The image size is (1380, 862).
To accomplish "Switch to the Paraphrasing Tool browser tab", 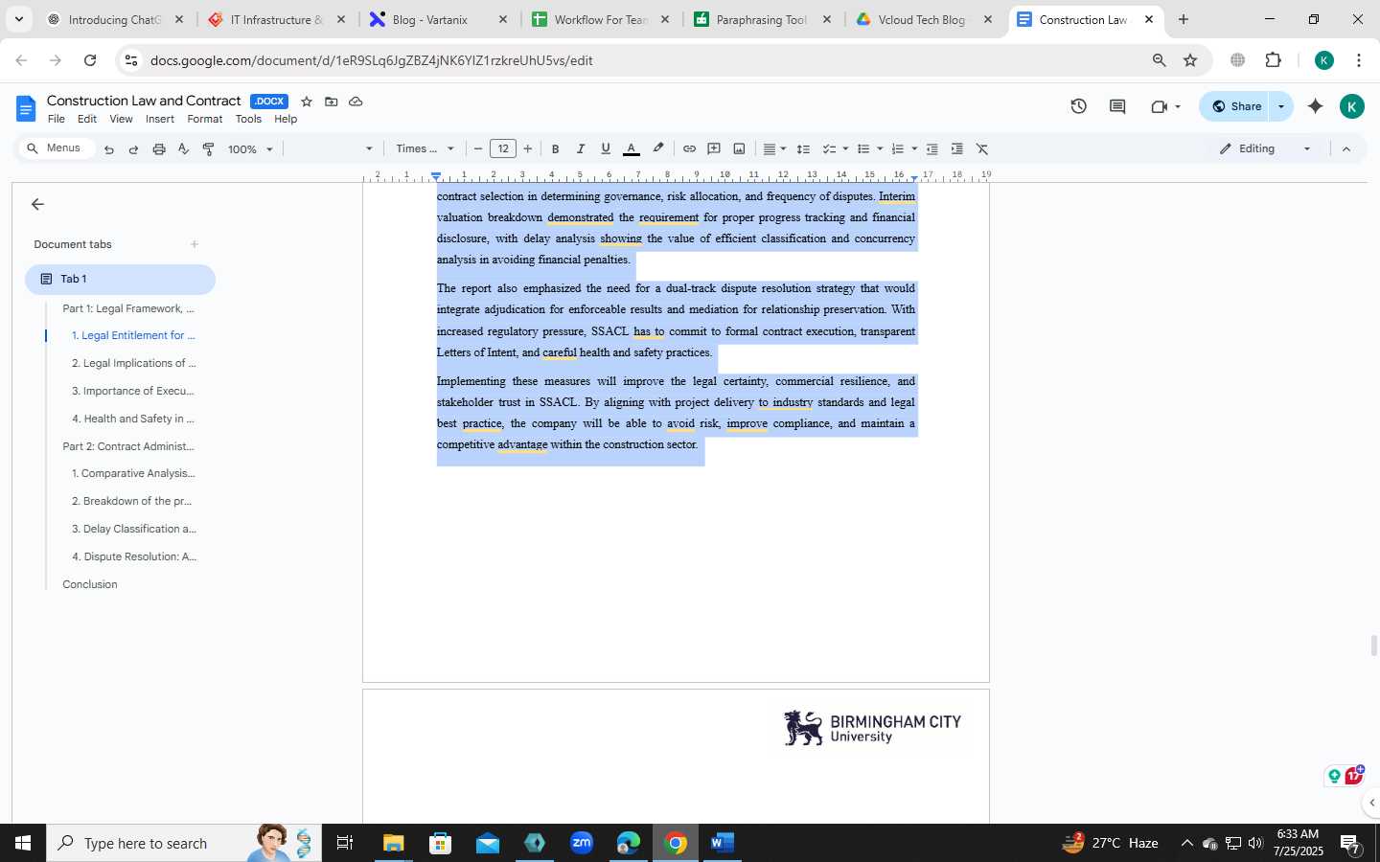I will [x=761, y=19].
